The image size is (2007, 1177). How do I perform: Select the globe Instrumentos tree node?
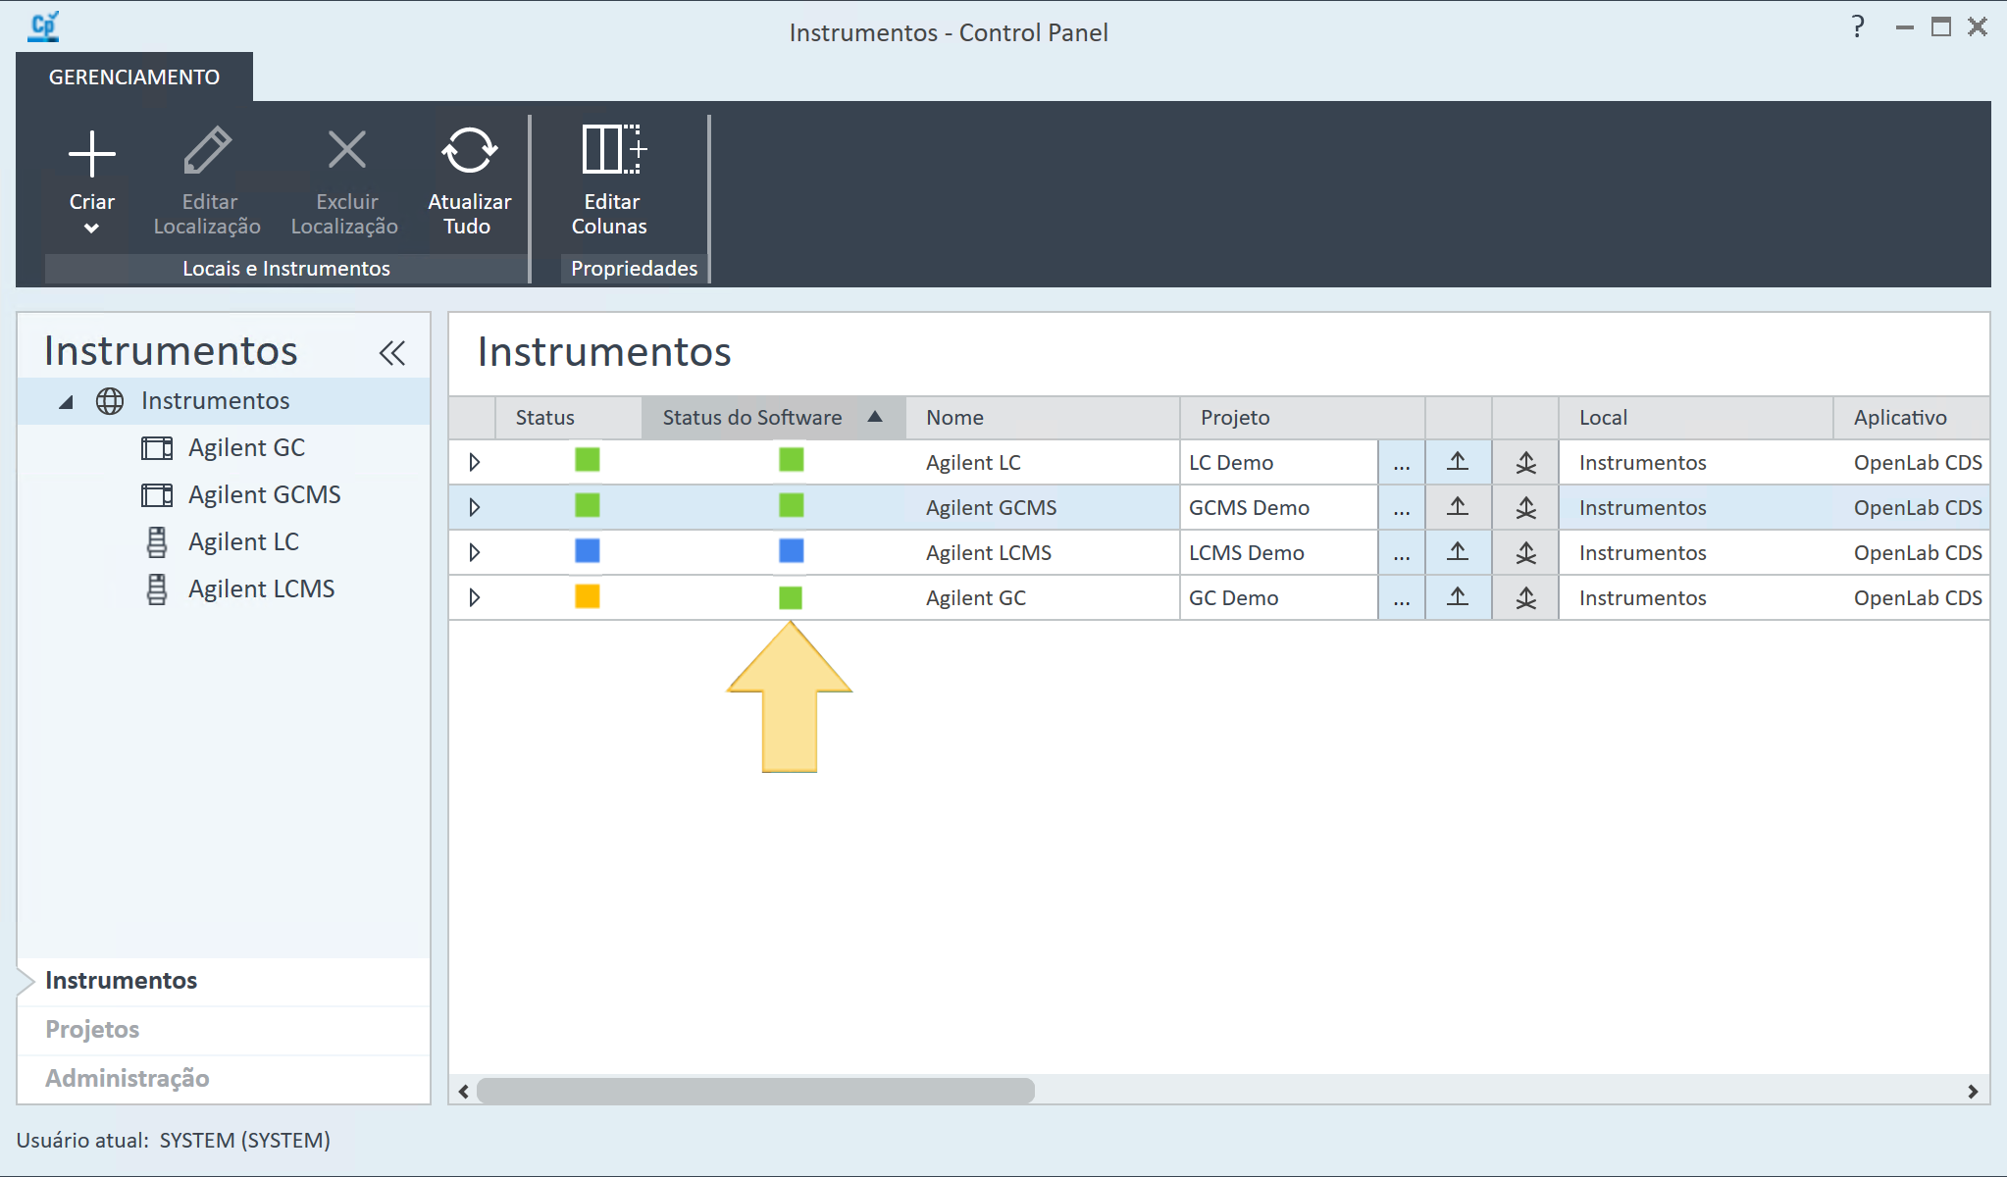point(216,400)
